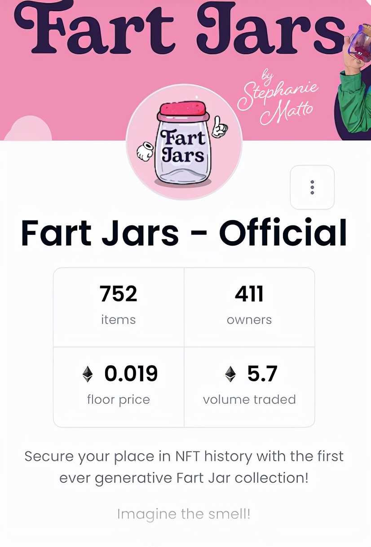The image size is (371, 547).
Task: Click the Ethereum icon beside floor price
Action: pos(88,374)
